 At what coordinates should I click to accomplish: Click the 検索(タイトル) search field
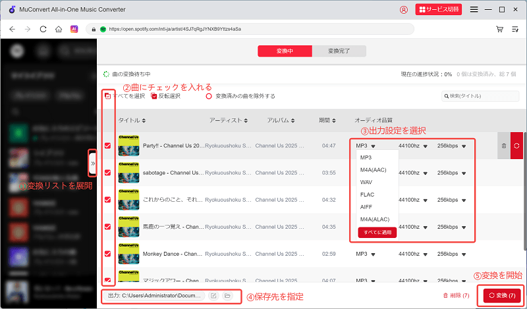pyautogui.click(x=480, y=96)
